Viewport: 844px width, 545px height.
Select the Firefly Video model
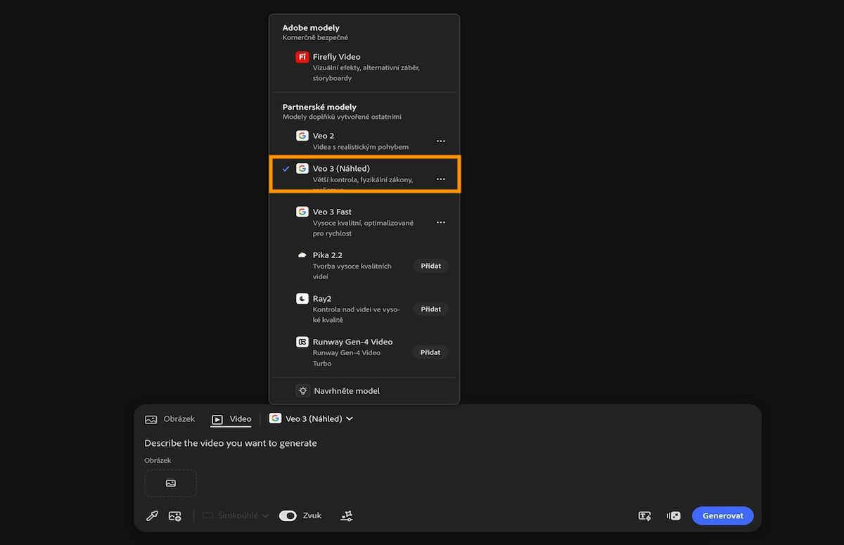[x=364, y=67]
